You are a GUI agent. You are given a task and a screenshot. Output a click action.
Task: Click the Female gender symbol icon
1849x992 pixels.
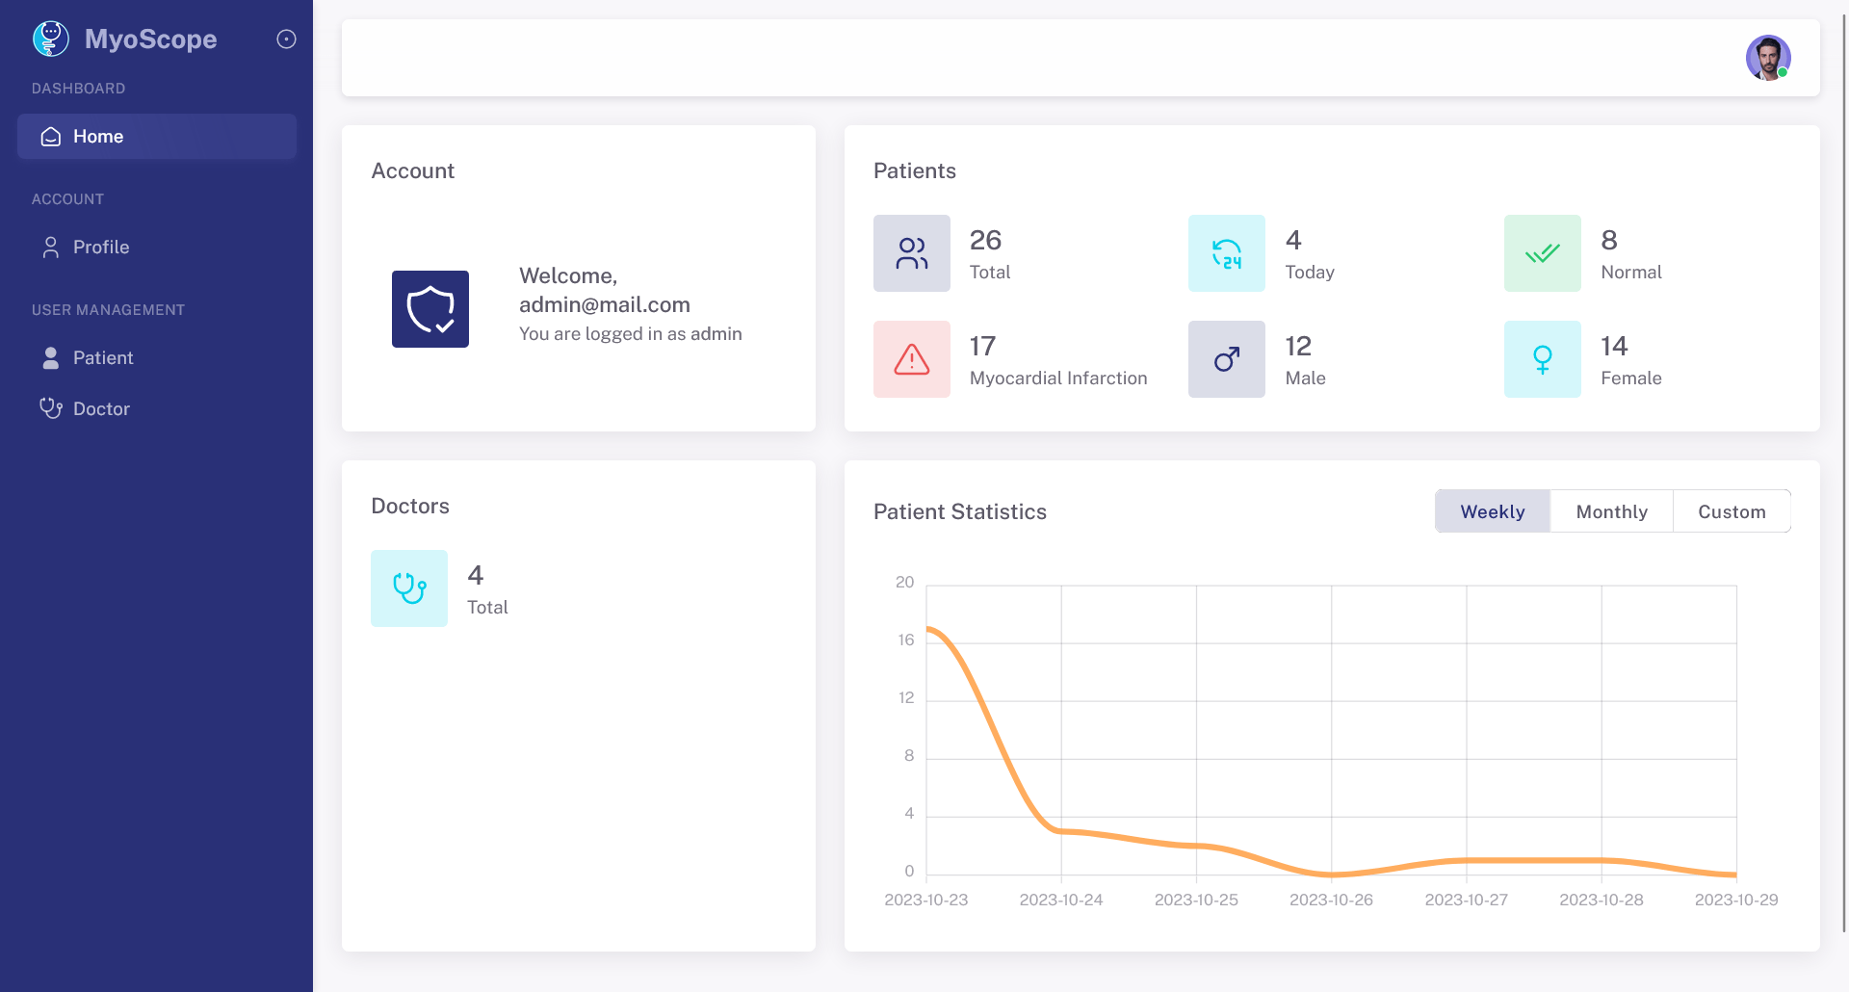click(x=1543, y=359)
